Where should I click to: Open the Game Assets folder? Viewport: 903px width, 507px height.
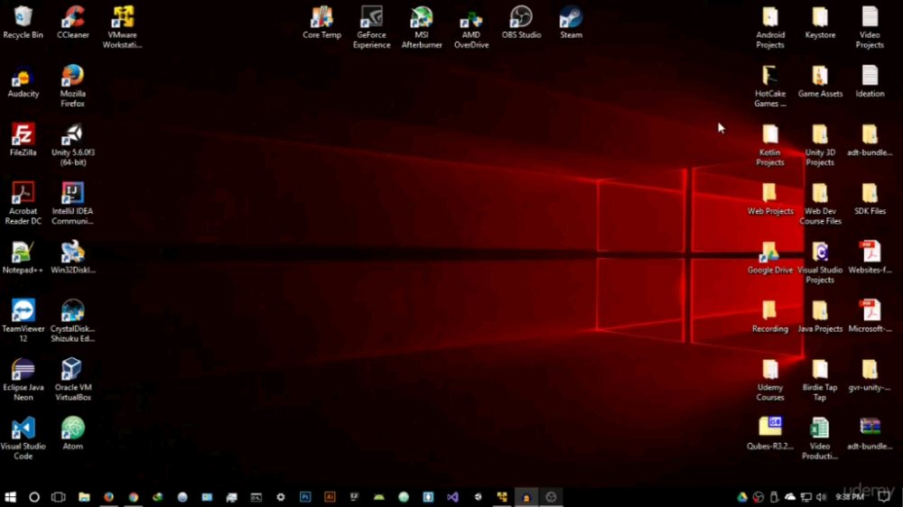pyautogui.click(x=820, y=82)
